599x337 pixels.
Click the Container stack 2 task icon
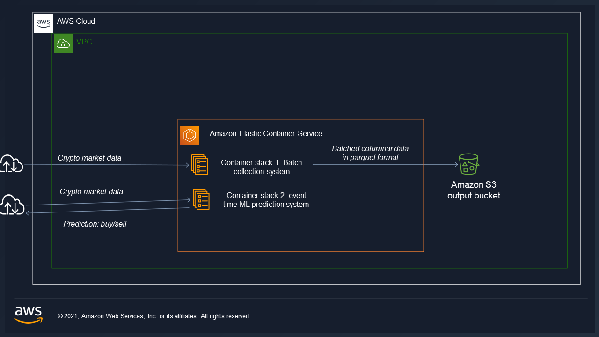(201, 199)
